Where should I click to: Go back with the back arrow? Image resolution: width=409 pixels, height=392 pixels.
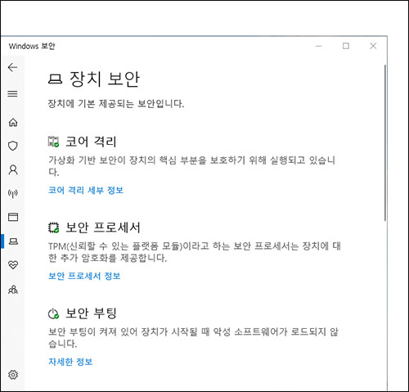pyautogui.click(x=12, y=67)
